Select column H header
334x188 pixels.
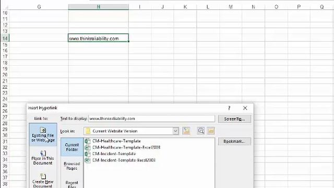99,7
